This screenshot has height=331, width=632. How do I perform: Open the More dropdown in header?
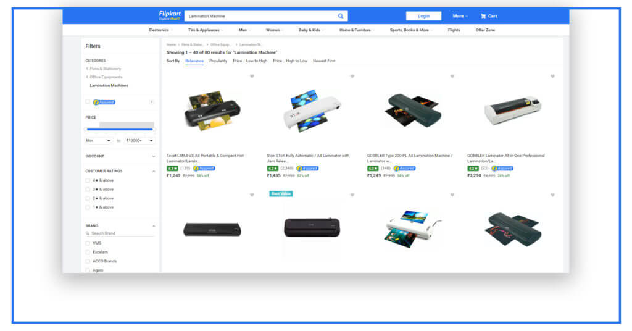[x=460, y=16]
